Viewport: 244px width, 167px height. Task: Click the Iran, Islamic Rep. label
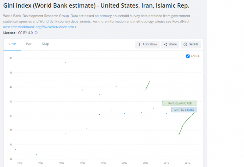pyautogui.click(x=180, y=103)
